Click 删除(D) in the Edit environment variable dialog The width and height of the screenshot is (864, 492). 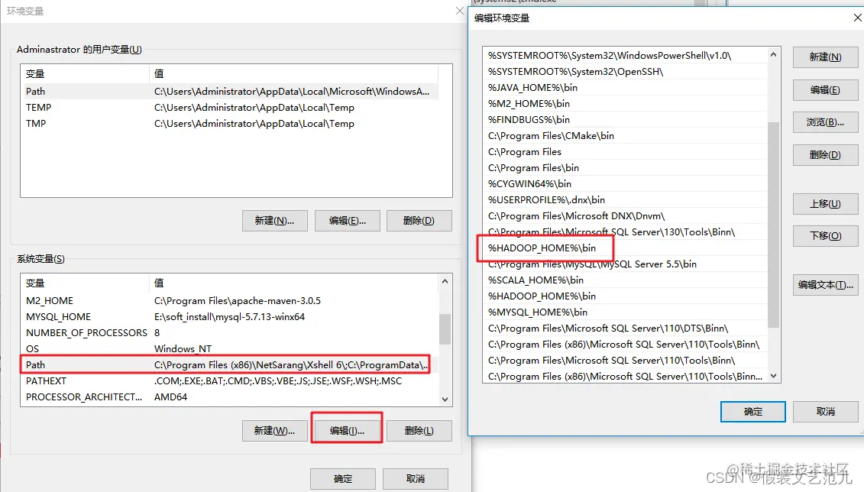pyautogui.click(x=825, y=155)
